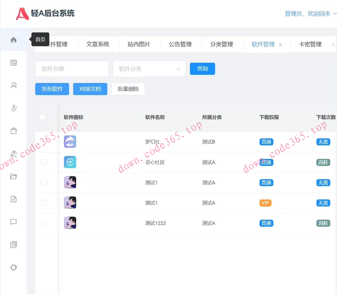Open the user management sidebar icon
Screen dimensions: 337x294
tap(14, 85)
